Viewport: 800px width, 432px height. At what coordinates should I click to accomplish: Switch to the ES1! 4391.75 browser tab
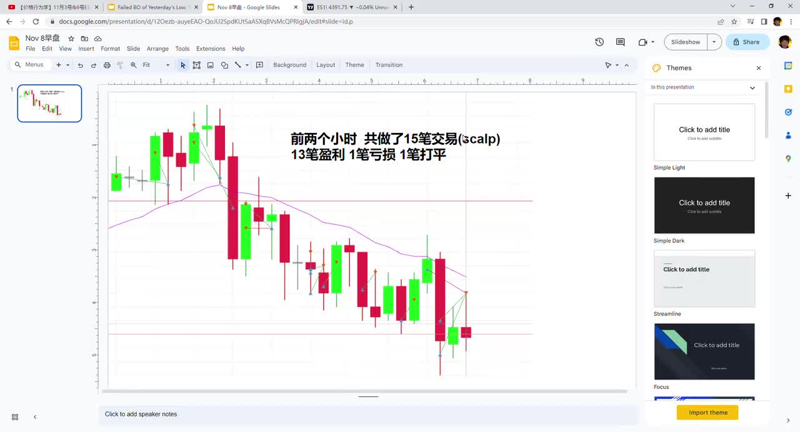coord(352,7)
